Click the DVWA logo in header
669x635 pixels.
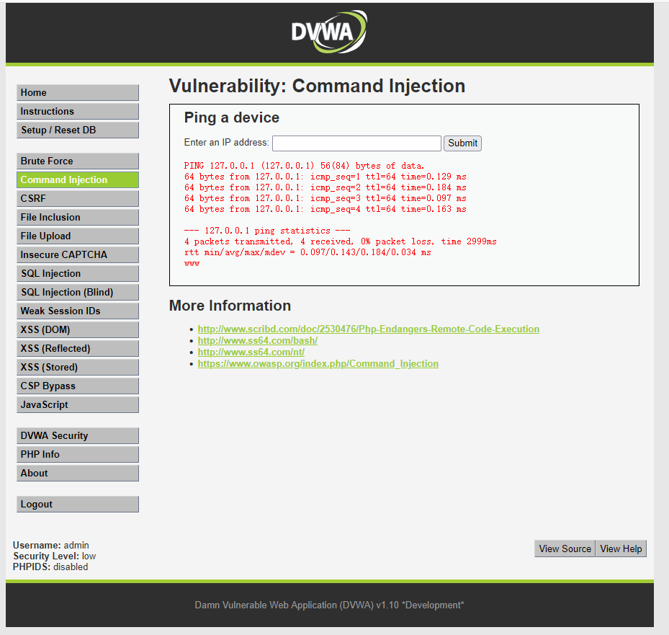point(328,32)
